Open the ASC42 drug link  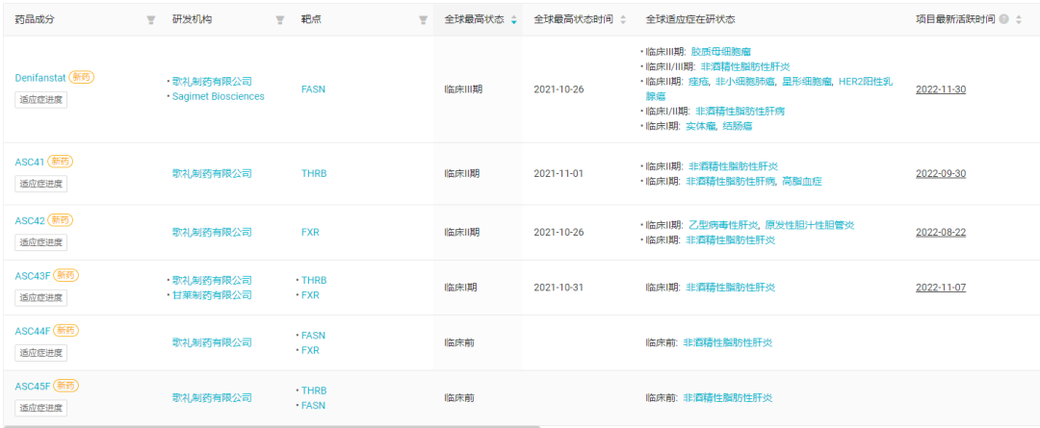coord(29,220)
